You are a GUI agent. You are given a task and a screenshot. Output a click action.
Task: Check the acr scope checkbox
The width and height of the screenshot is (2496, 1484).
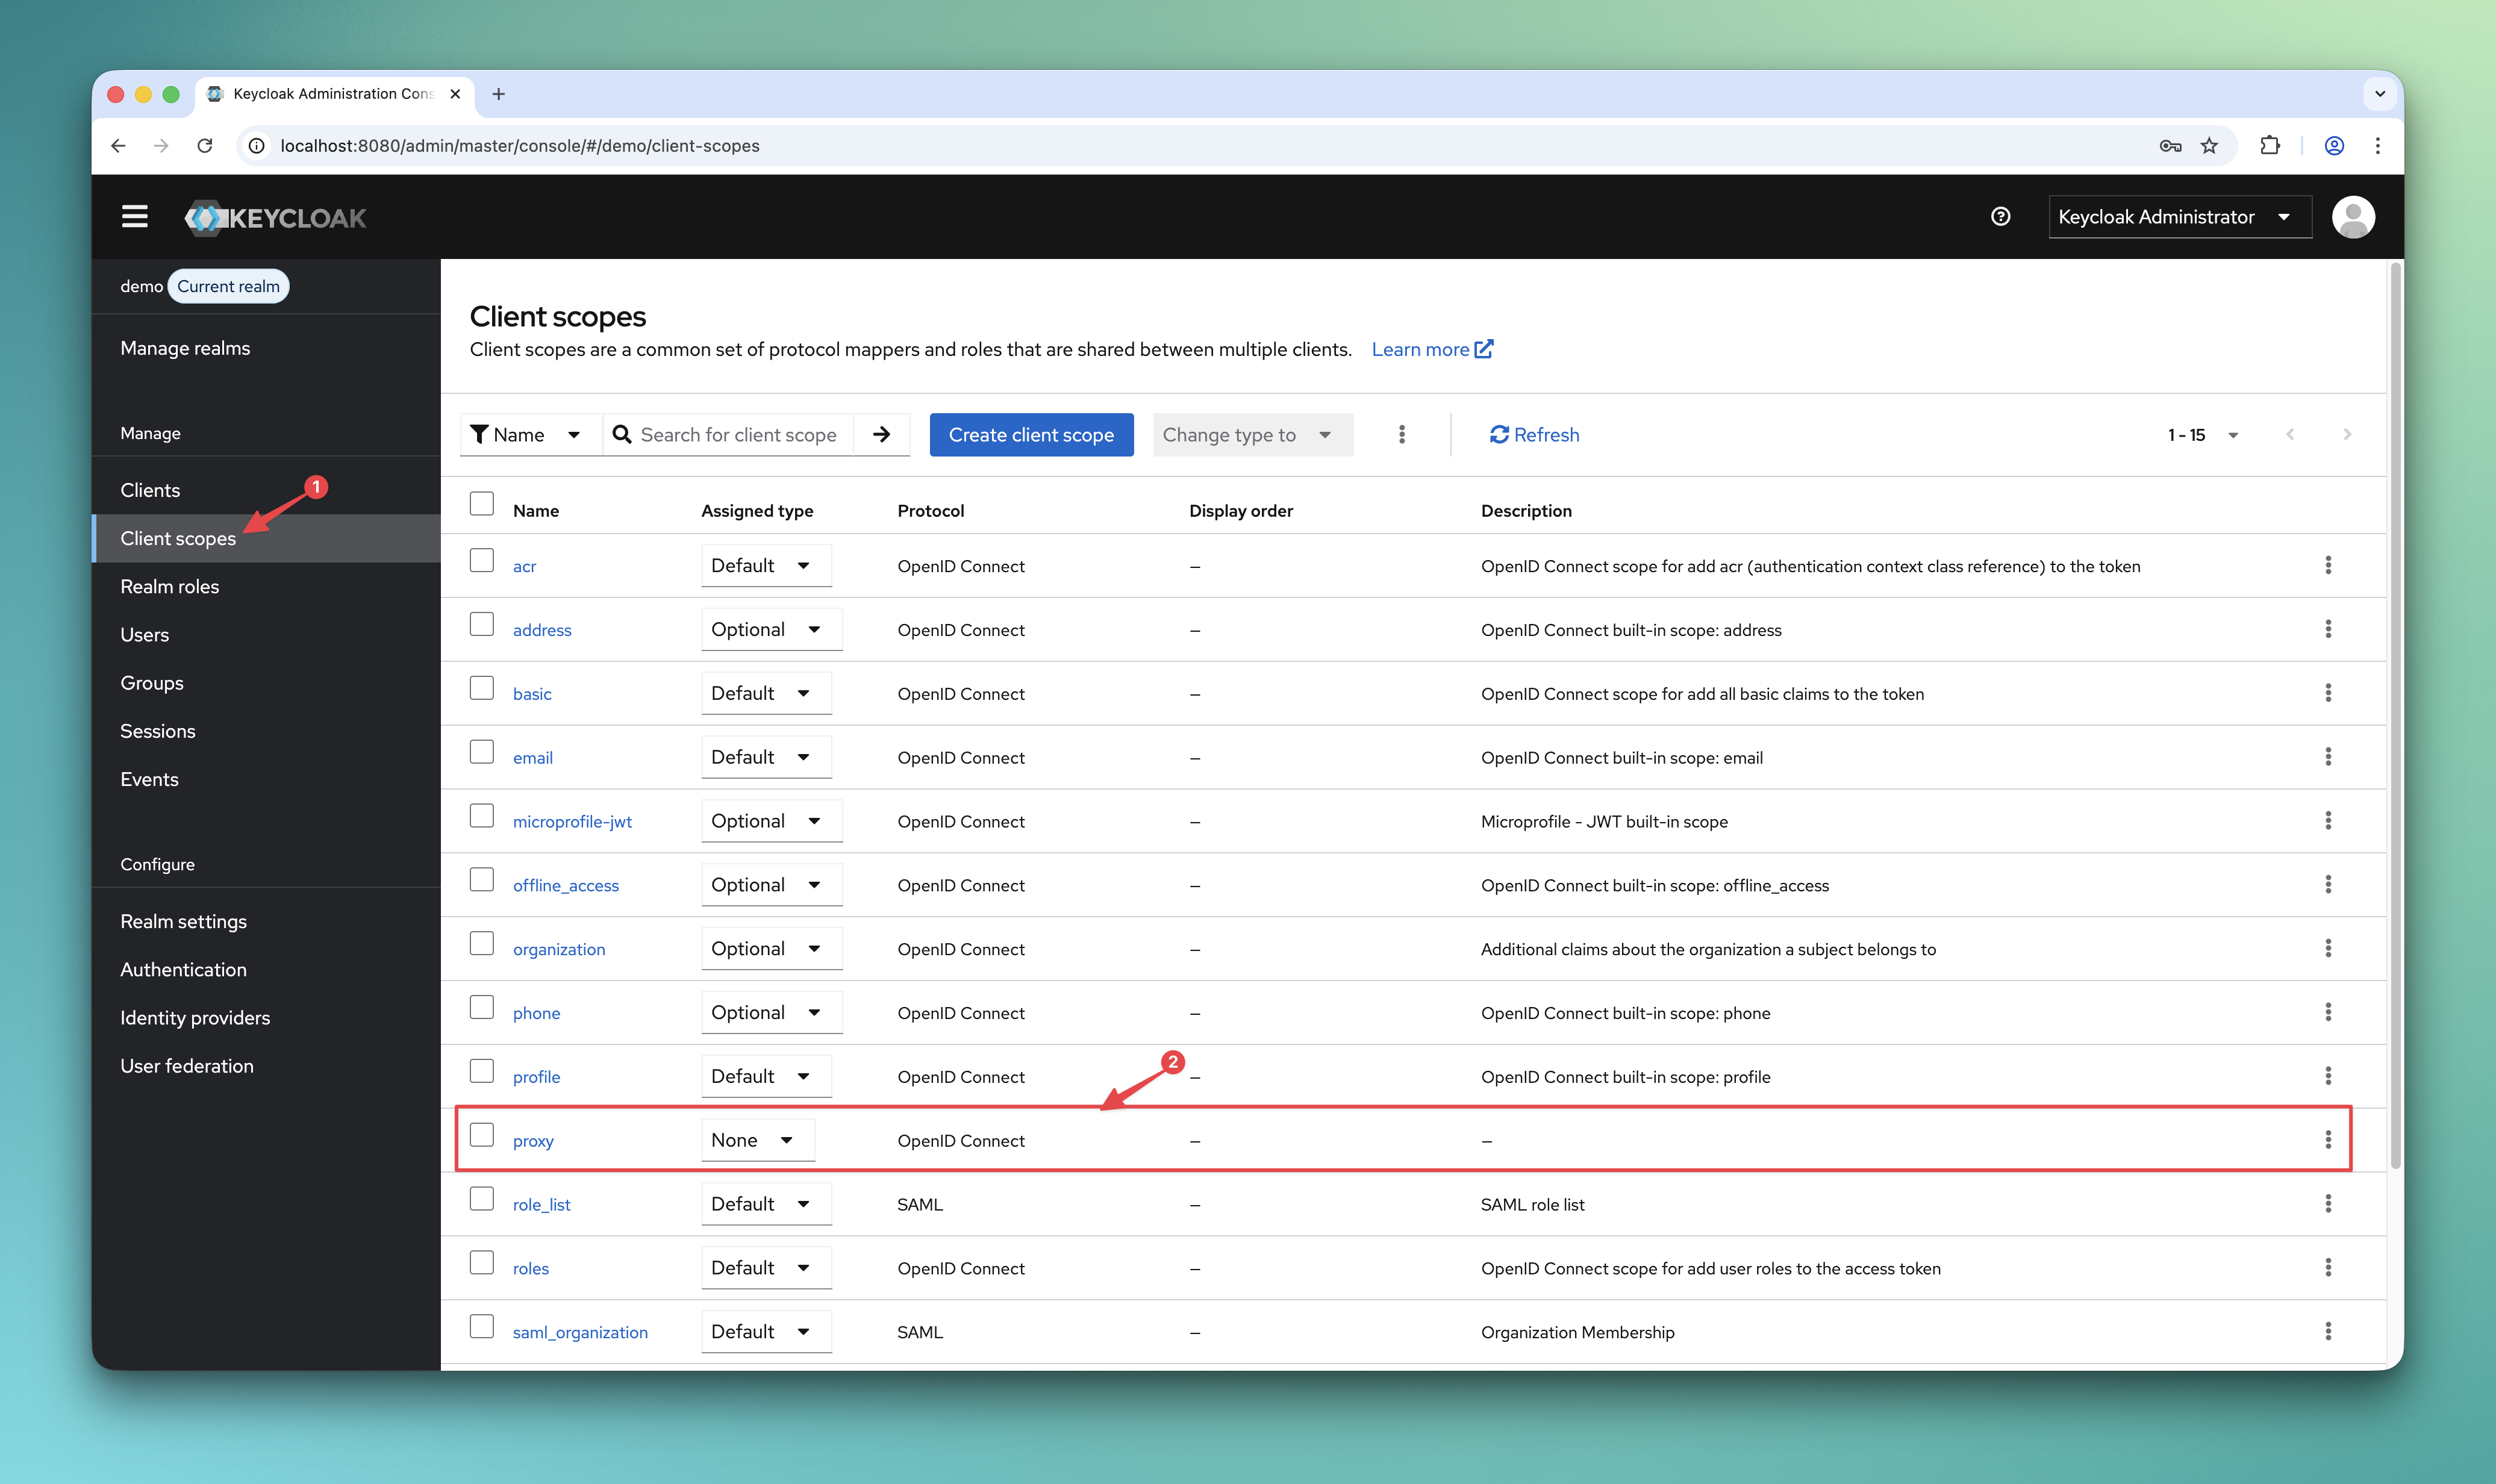[482, 560]
